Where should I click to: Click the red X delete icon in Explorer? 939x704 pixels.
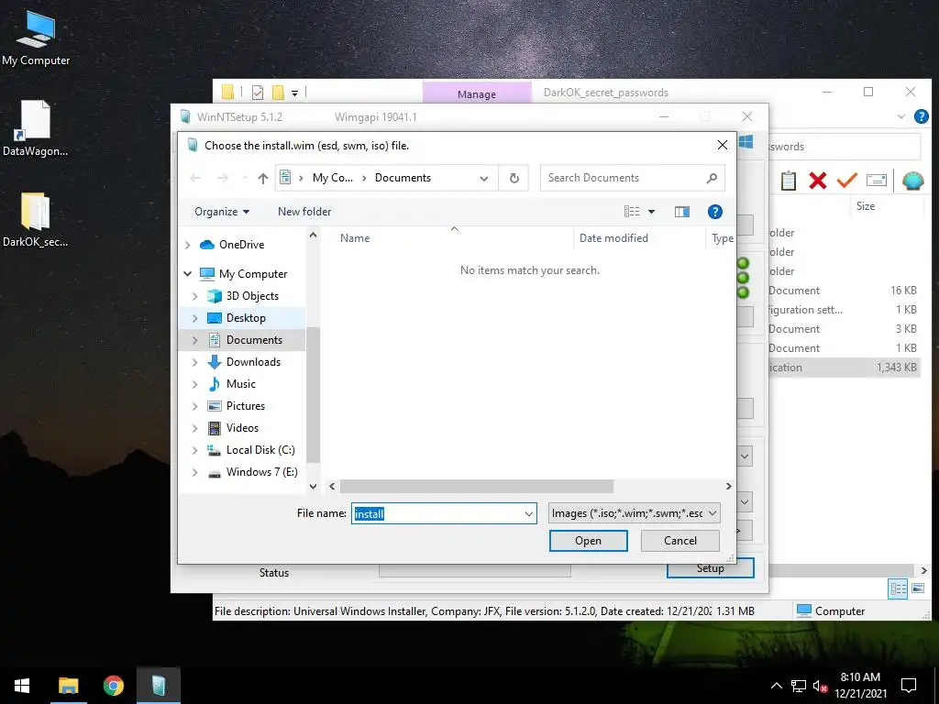(817, 181)
